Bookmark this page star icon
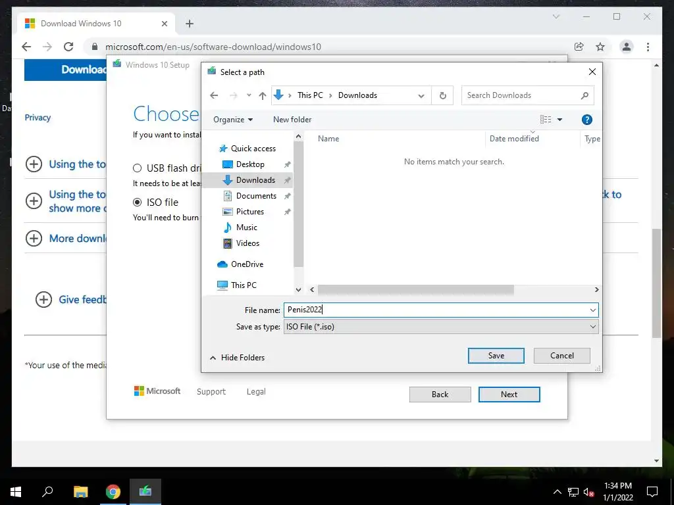Screen dimensions: 674x505 [x=600, y=47]
